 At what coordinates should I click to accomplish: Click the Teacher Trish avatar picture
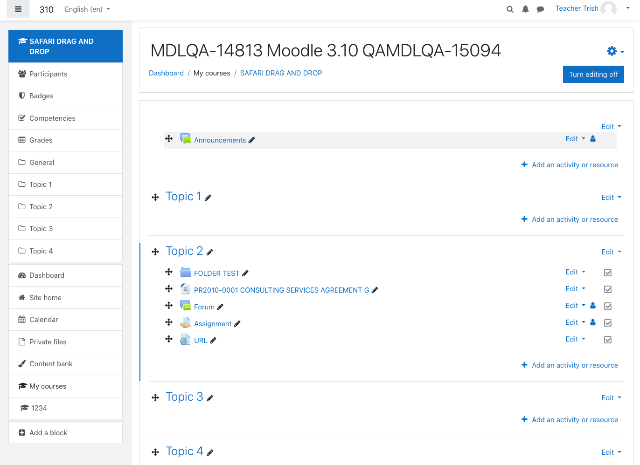point(609,8)
